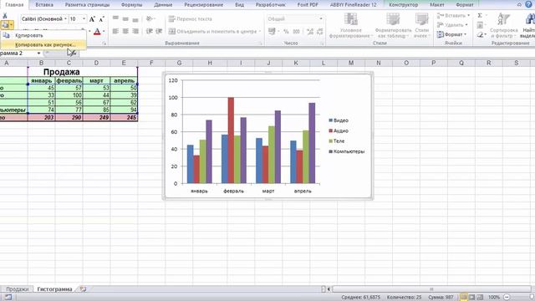This screenshot has height=301, width=535.
Task: Click the Copy split button icon
Action: (x=5, y=25)
